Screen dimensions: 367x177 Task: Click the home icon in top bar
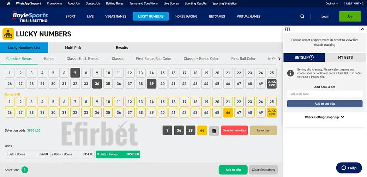pyautogui.click(x=8, y=4)
